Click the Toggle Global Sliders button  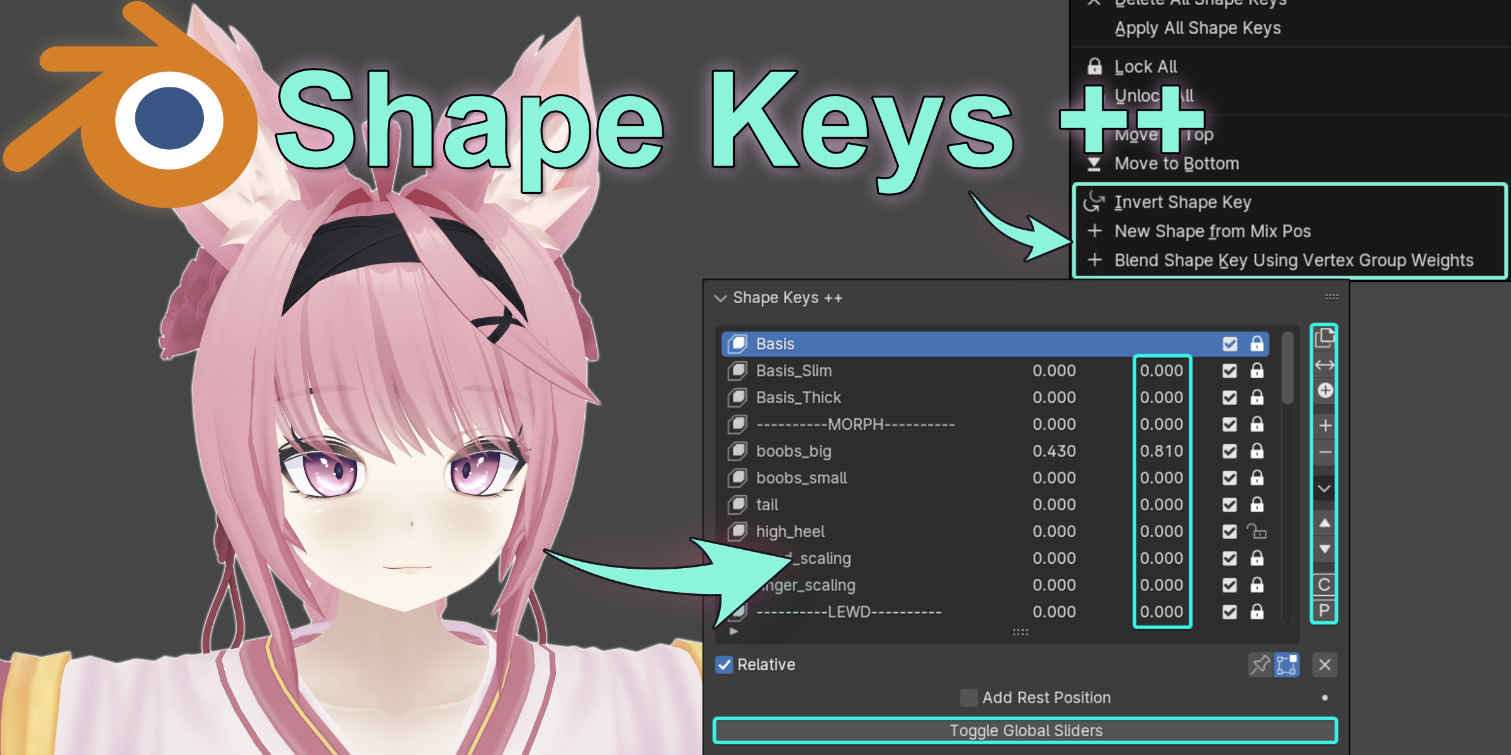tap(1026, 730)
